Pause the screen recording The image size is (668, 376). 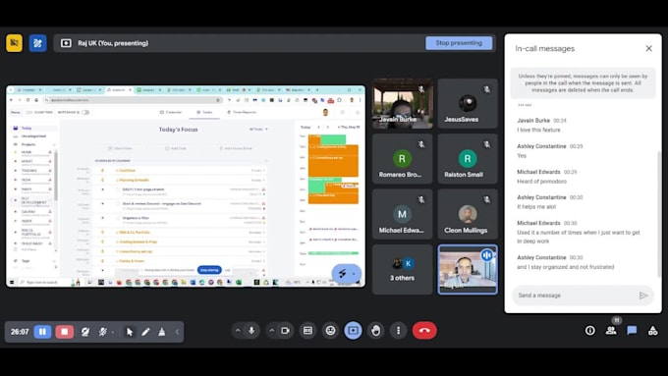click(42, 331)
